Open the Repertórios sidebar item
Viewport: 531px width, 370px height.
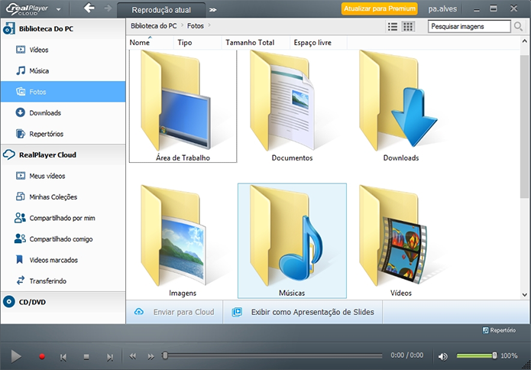coord(63,134)
